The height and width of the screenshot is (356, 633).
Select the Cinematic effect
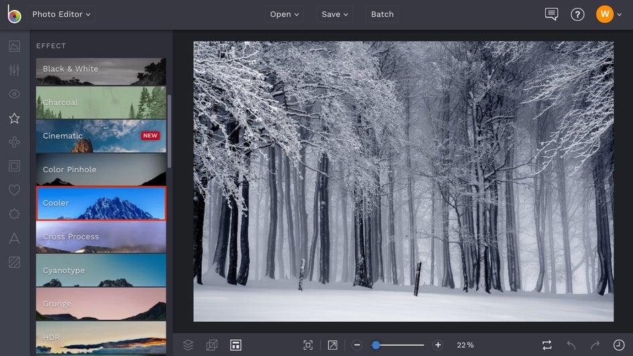(101, 136)
